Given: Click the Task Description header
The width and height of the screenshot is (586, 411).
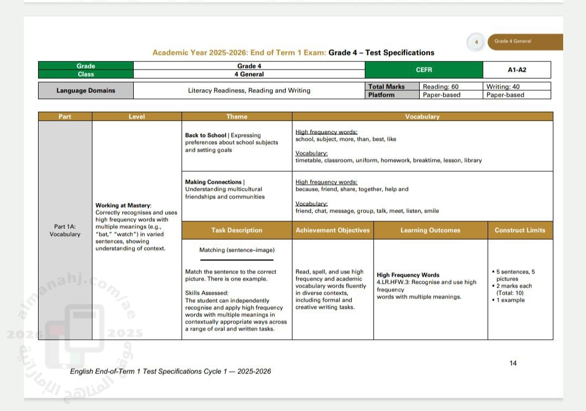Looking at the screenshot, I should click(x=236, y=231).
